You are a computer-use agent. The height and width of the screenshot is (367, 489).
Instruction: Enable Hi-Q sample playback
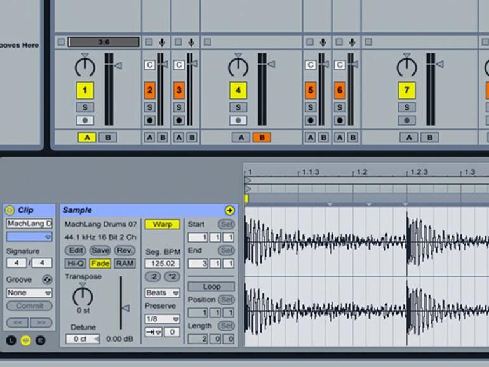[x=76, y=264]
